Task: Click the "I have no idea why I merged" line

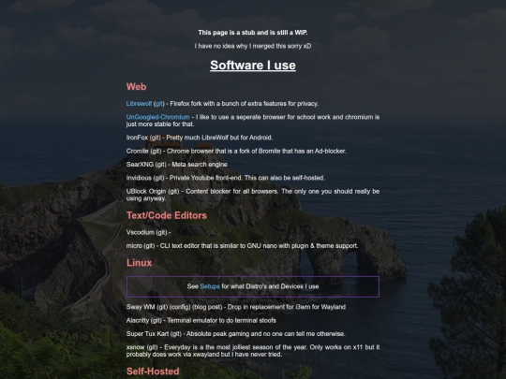Action: tap(253, 46)
